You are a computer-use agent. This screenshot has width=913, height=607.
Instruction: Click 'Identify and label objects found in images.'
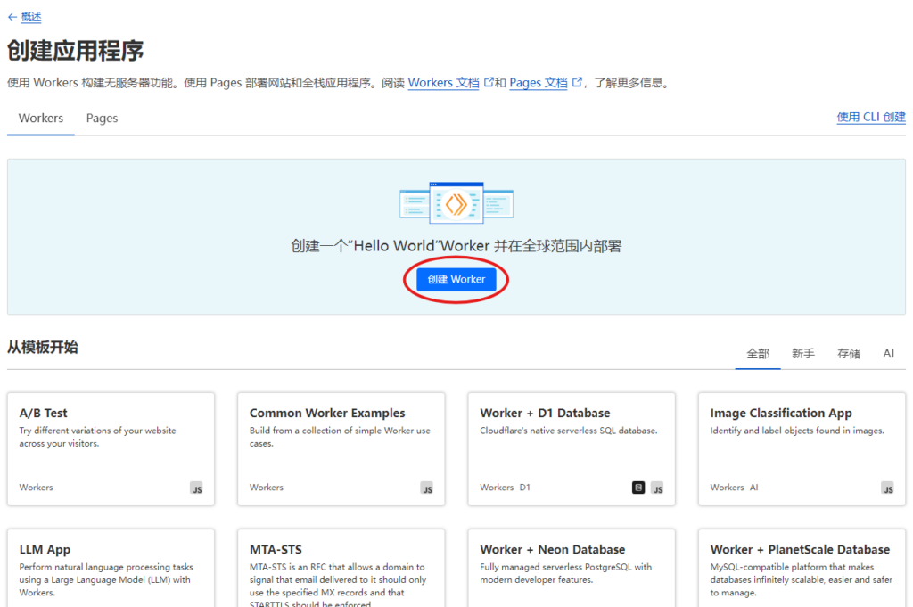pos(797,431)
